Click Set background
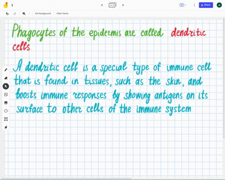The image size is (225, 180). (43, 14)
